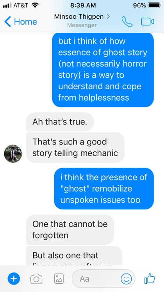Open more options with blue plus icon
This screenshot has height=292, width=164.
14,279
